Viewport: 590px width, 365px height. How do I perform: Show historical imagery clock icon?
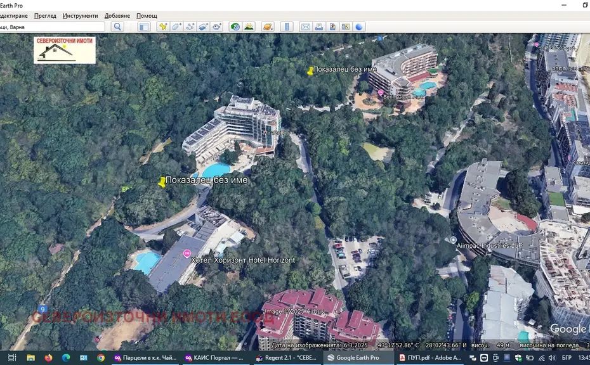pos(235,27)
